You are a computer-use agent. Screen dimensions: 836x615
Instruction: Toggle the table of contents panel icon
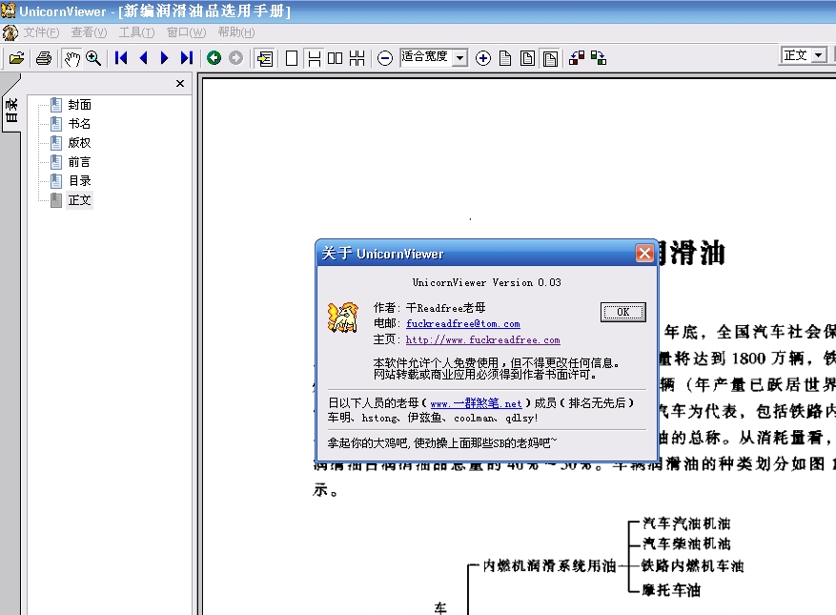pyautogui.click(x=264, y=57)
